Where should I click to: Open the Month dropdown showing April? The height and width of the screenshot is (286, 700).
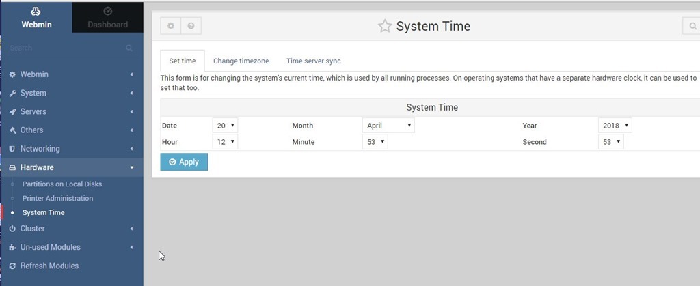click(388, 126)
